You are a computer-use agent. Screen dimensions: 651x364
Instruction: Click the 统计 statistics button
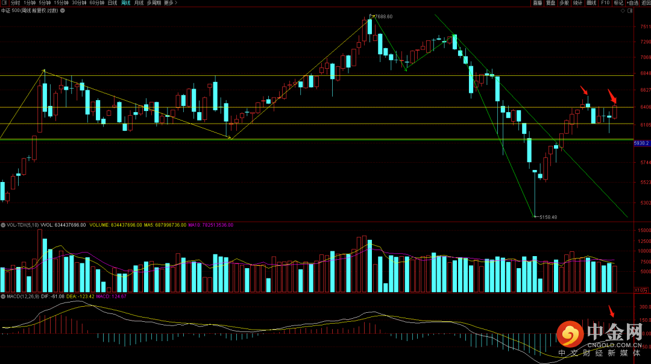(577, 3)
